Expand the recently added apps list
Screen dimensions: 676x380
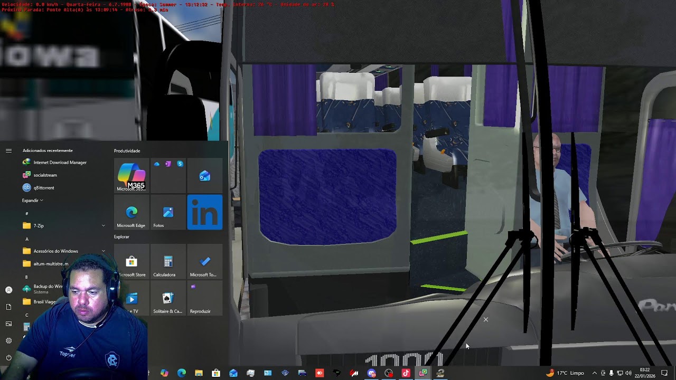click(33, 201)
